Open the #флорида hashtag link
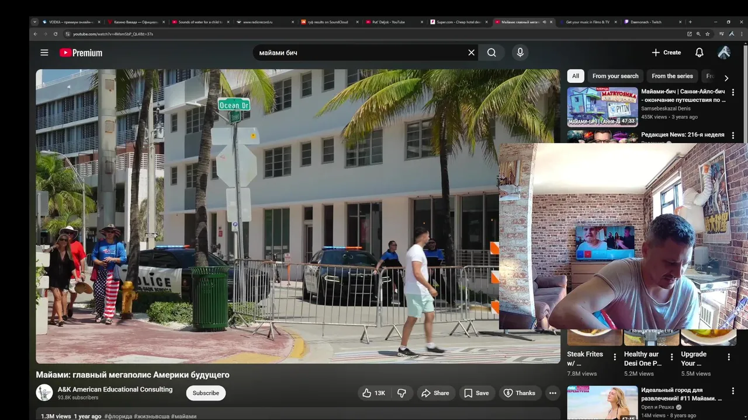This screenshot has width=748, height=420. 119,416
